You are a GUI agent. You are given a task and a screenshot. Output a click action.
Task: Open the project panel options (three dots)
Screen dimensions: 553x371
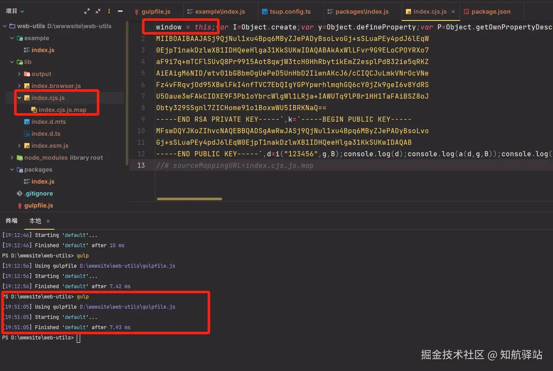(109, 11)
